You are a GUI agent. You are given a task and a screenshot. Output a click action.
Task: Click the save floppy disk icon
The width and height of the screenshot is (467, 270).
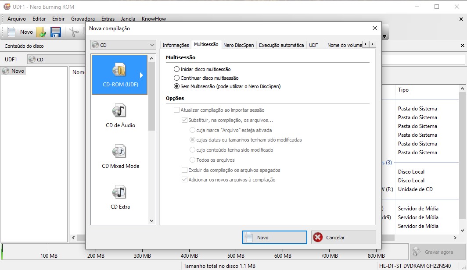pyautogui.click(x=56, y=32)
